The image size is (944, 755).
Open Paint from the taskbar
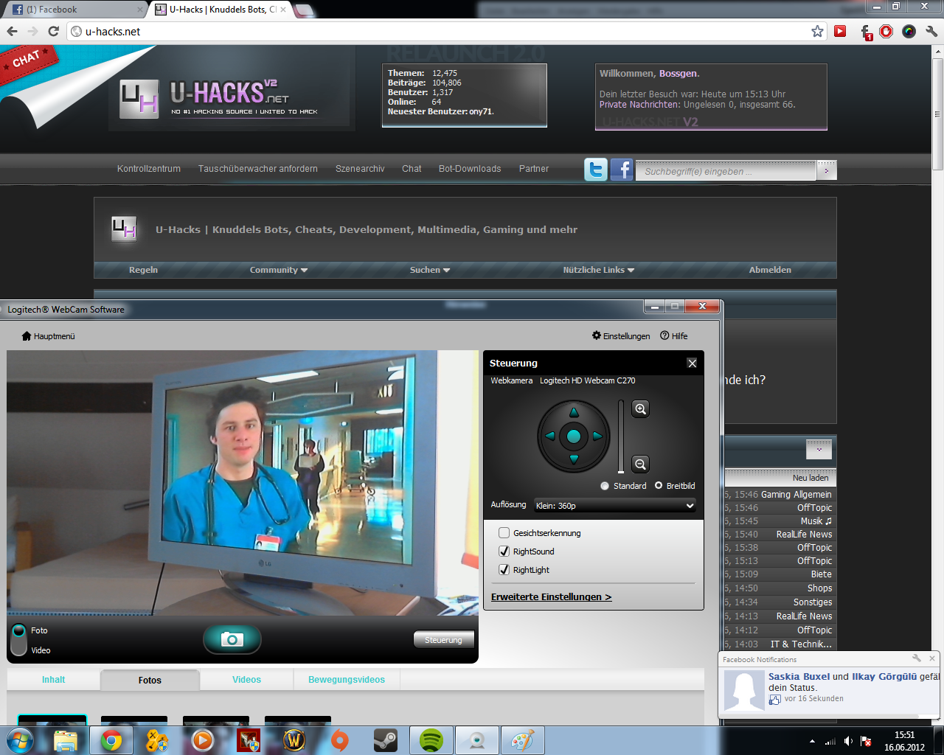(523, 740)
